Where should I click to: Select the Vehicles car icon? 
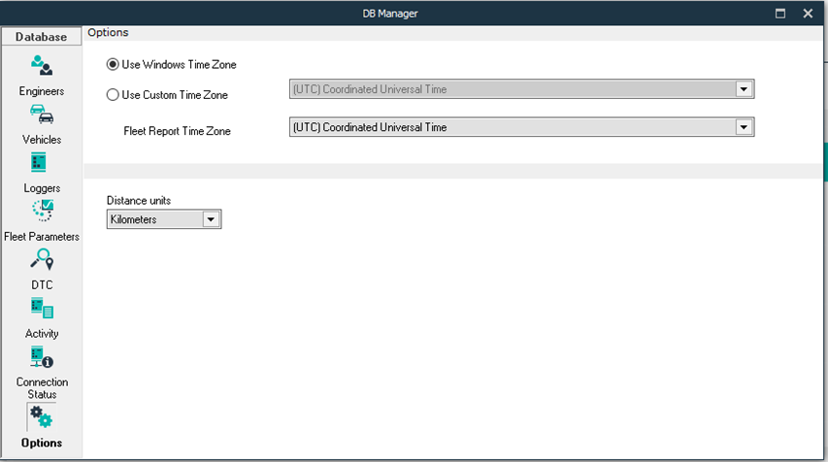point(42,115)
